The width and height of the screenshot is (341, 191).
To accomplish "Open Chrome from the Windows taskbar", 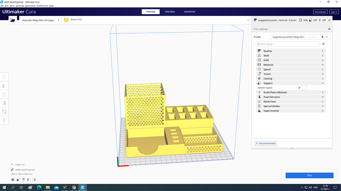I will [74, 188].
